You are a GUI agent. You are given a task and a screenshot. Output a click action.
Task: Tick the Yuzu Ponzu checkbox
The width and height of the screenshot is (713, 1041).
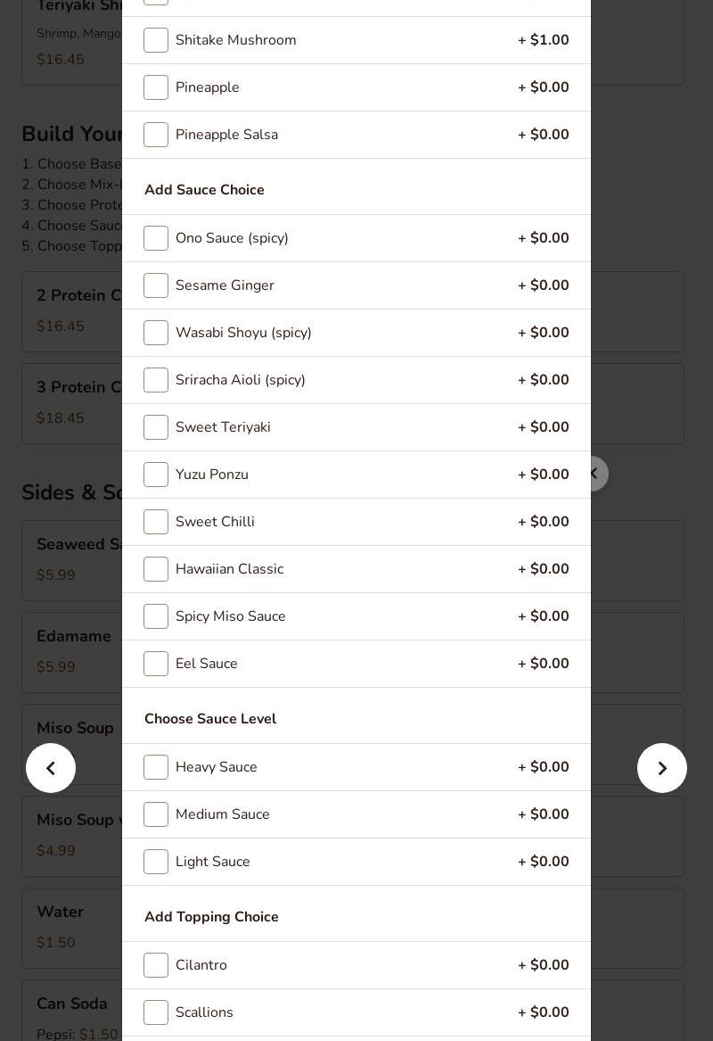pos(156,475)
